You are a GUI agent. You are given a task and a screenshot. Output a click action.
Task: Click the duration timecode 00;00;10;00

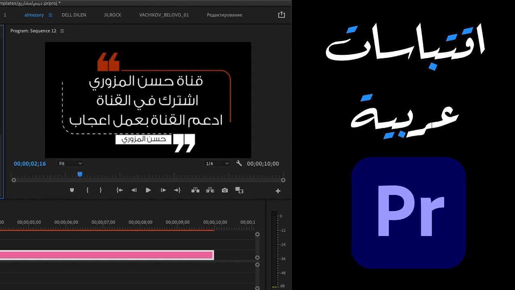pyautogui.click(x=263, y=164)
